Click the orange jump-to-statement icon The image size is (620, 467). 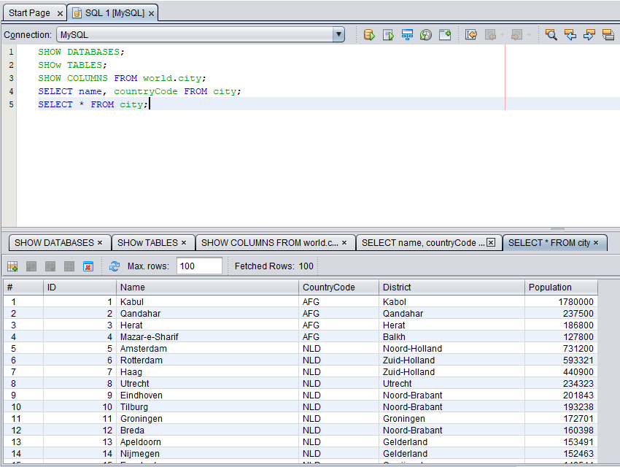click(470, 34)
